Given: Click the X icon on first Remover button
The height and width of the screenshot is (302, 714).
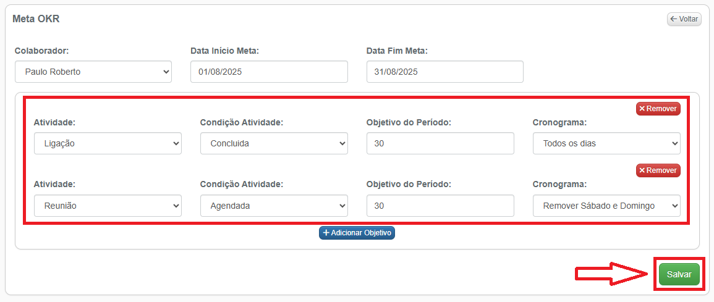Looking at the screenshot, I should point(642,109).
